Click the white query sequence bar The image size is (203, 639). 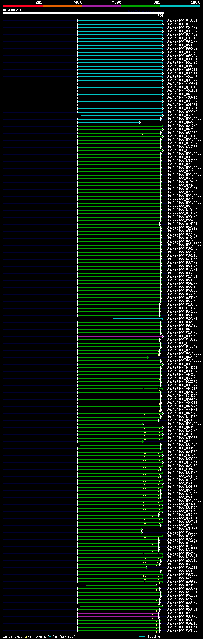(83, 13)
